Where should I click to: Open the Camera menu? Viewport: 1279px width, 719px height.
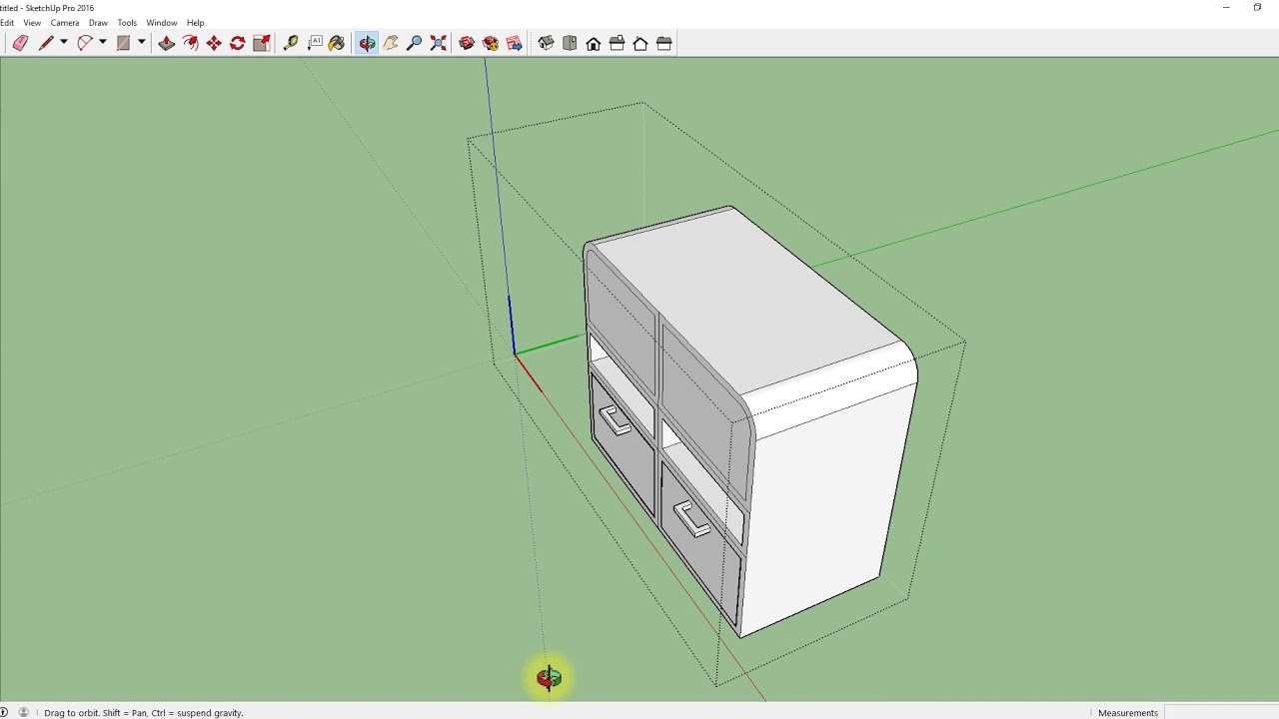click(x=65, y=22)
